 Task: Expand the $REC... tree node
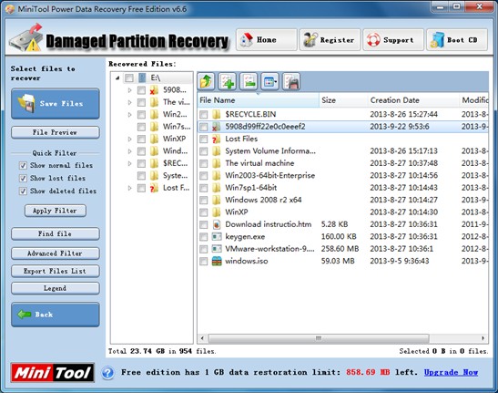pyautogui.click(x=129, y=163)
